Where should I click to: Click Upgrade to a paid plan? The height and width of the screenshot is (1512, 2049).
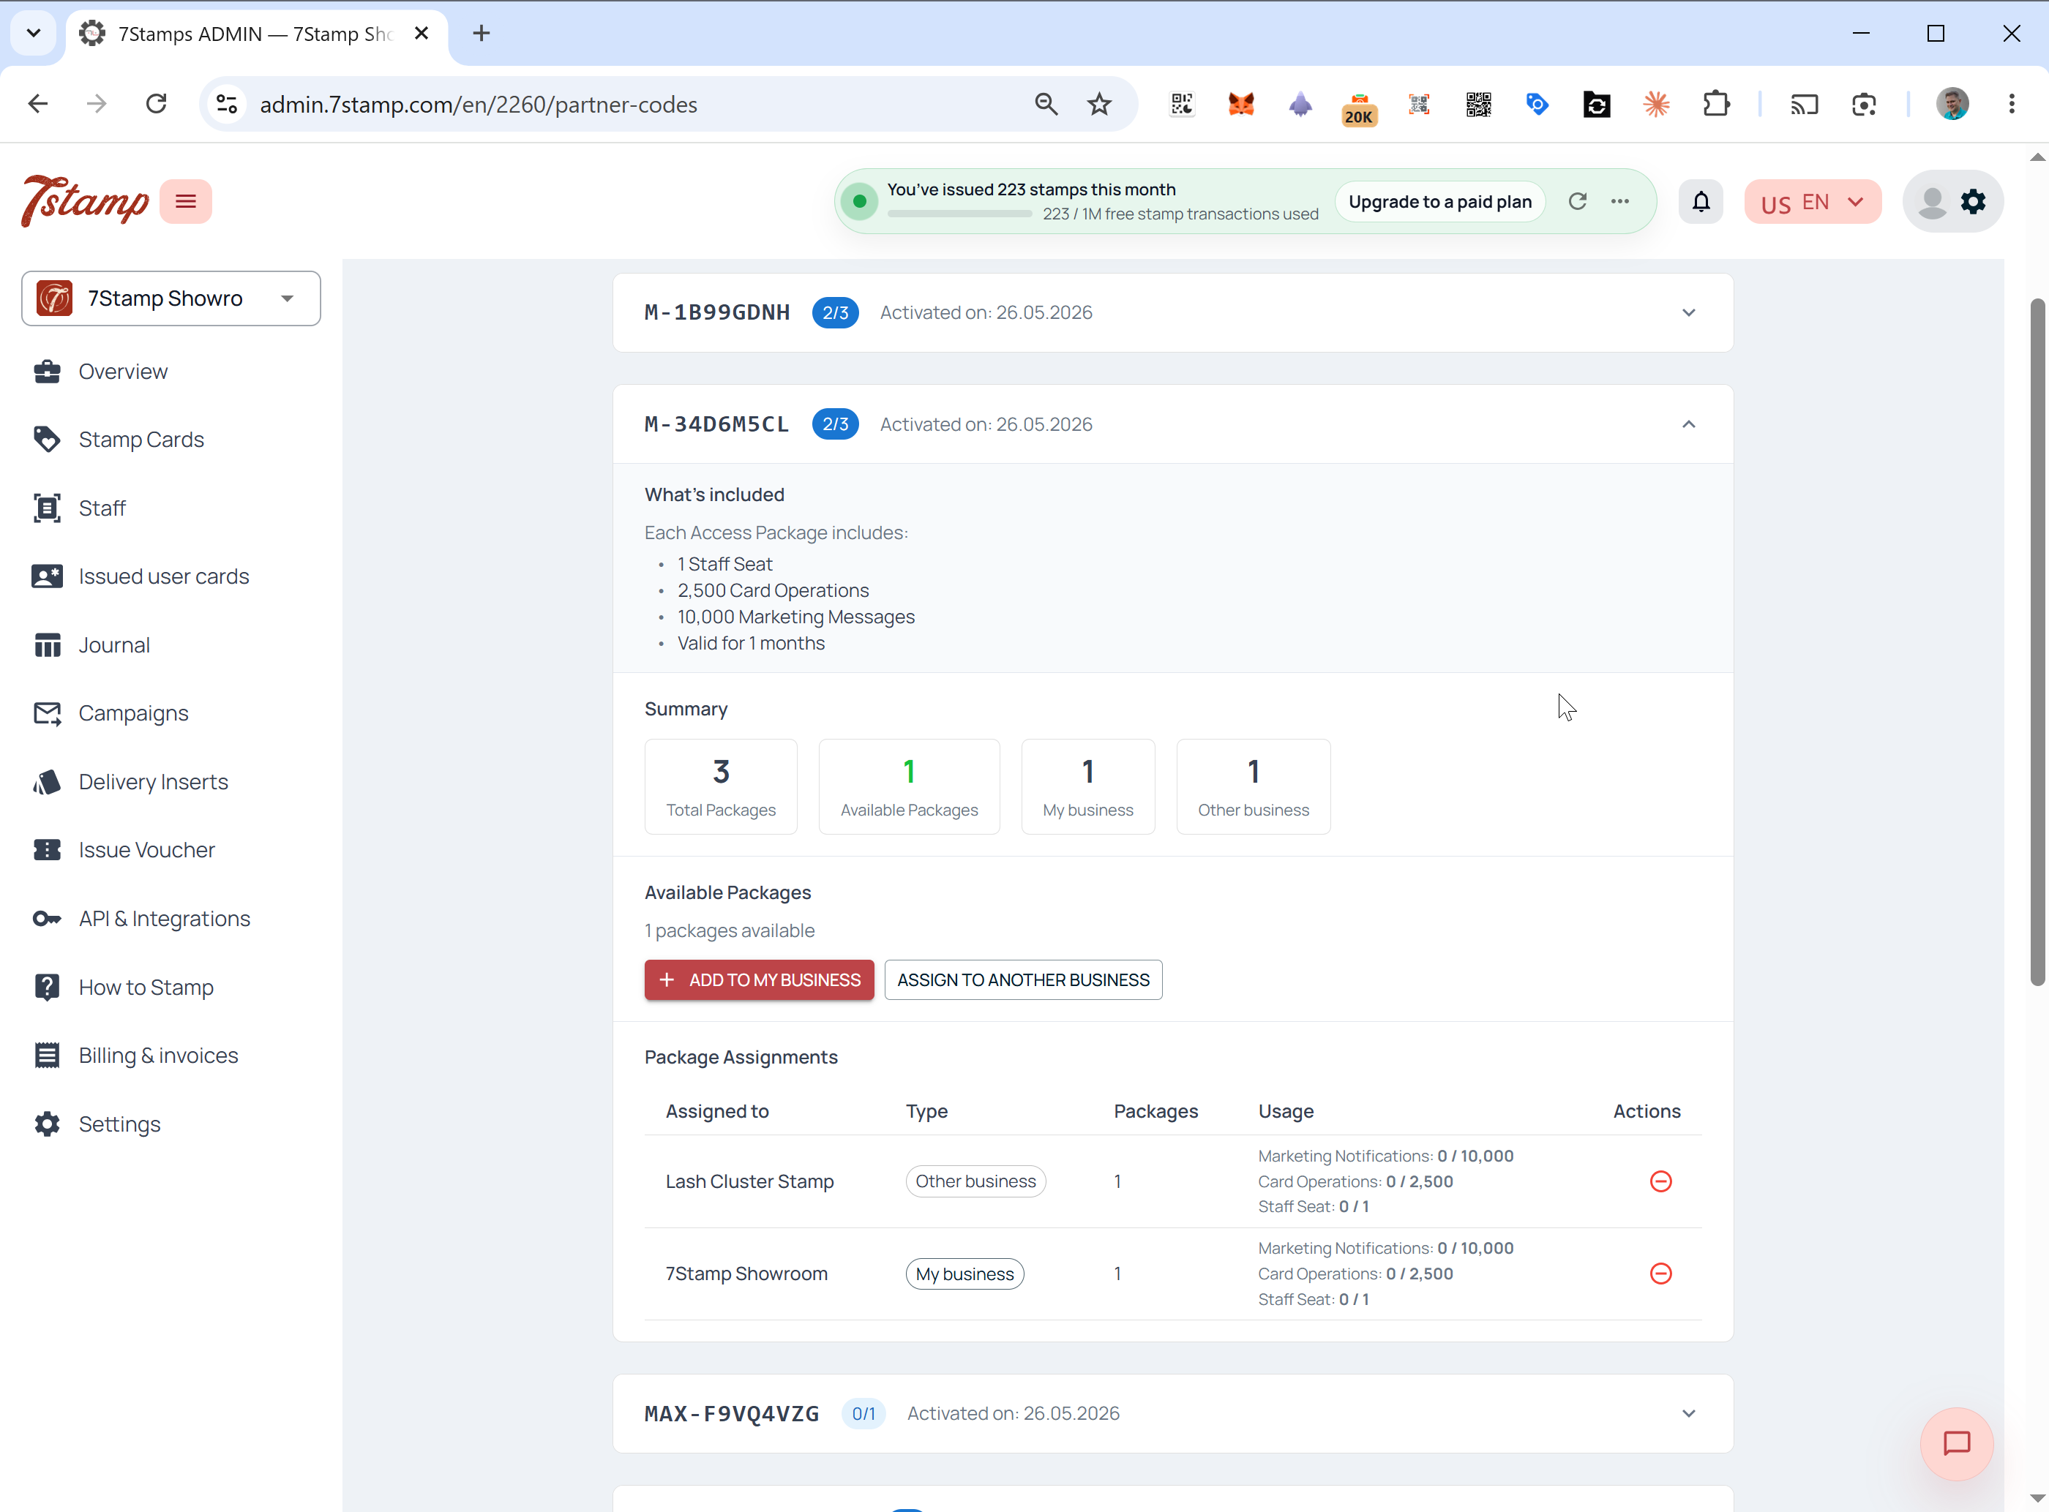coord(1439,201)
